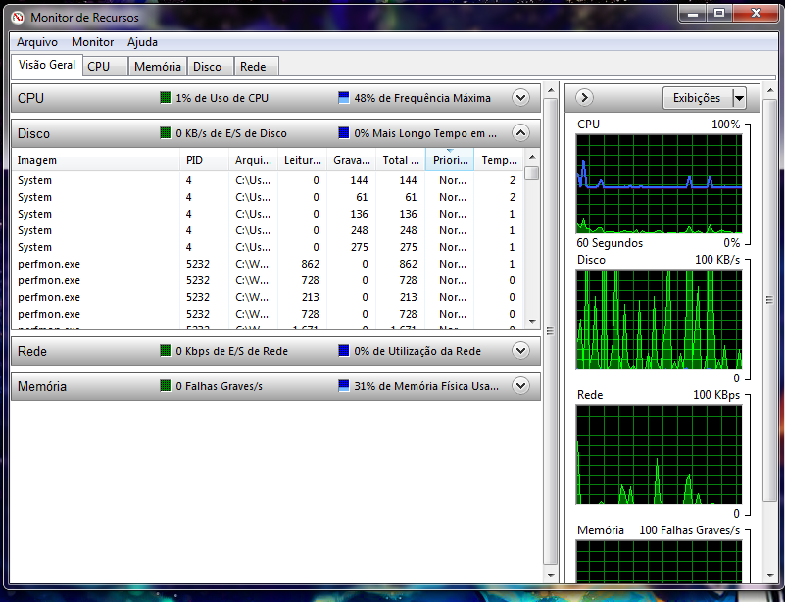Select System row with 136 total
The image size is (785, 602).
[268, 214]
